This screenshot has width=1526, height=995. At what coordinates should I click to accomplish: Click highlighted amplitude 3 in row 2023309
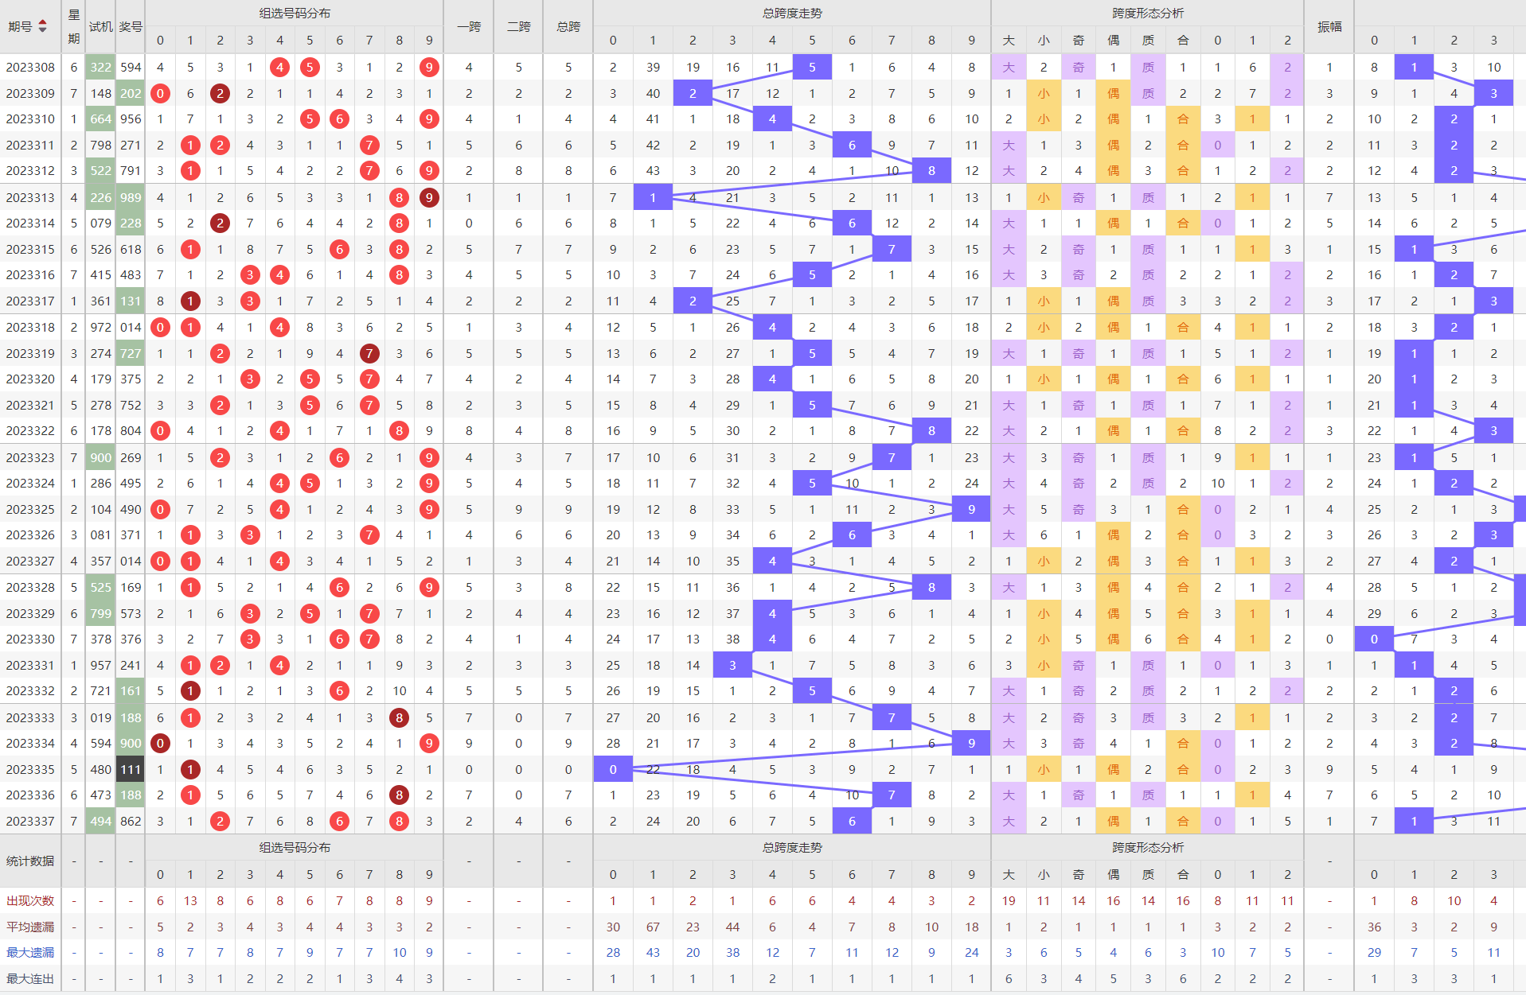(1493, 94)
